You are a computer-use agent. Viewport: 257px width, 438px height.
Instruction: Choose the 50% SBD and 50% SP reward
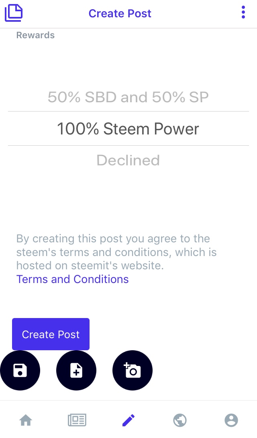(128, 97)
